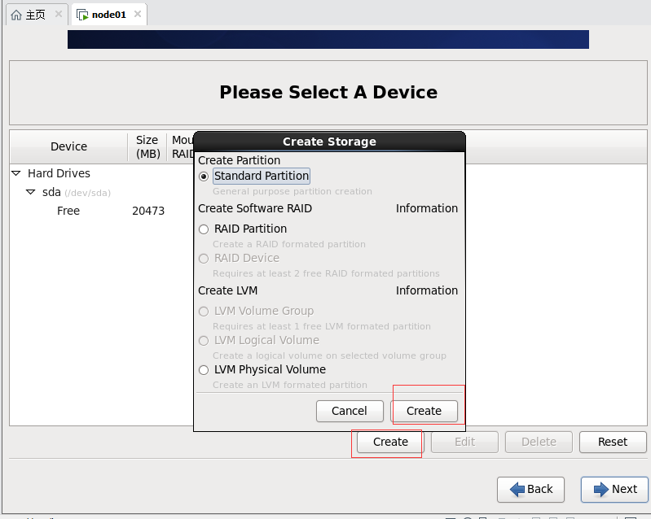Viewport: 651px width, 519px height.
Task: Click the node01 running VM icon
Action: [82, 15]
